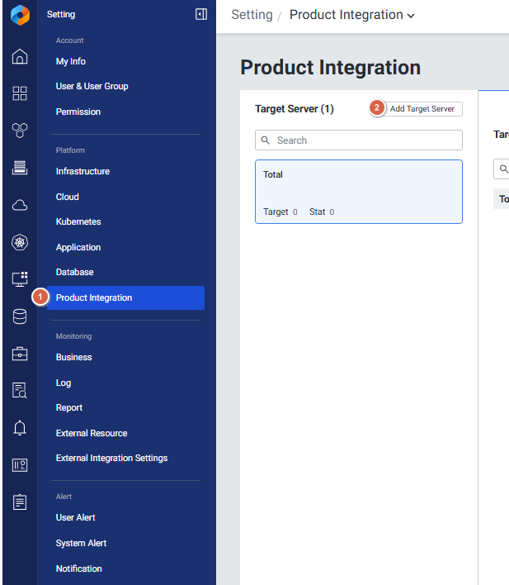
Task: Open the clipboard report icon
Action: click(20, 502)
